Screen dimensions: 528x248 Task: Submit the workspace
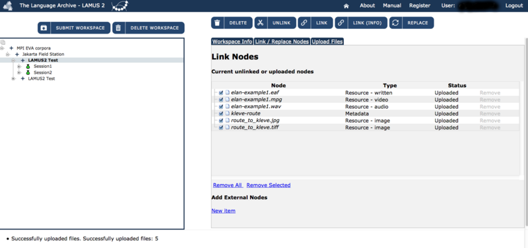tap(74, 28)
